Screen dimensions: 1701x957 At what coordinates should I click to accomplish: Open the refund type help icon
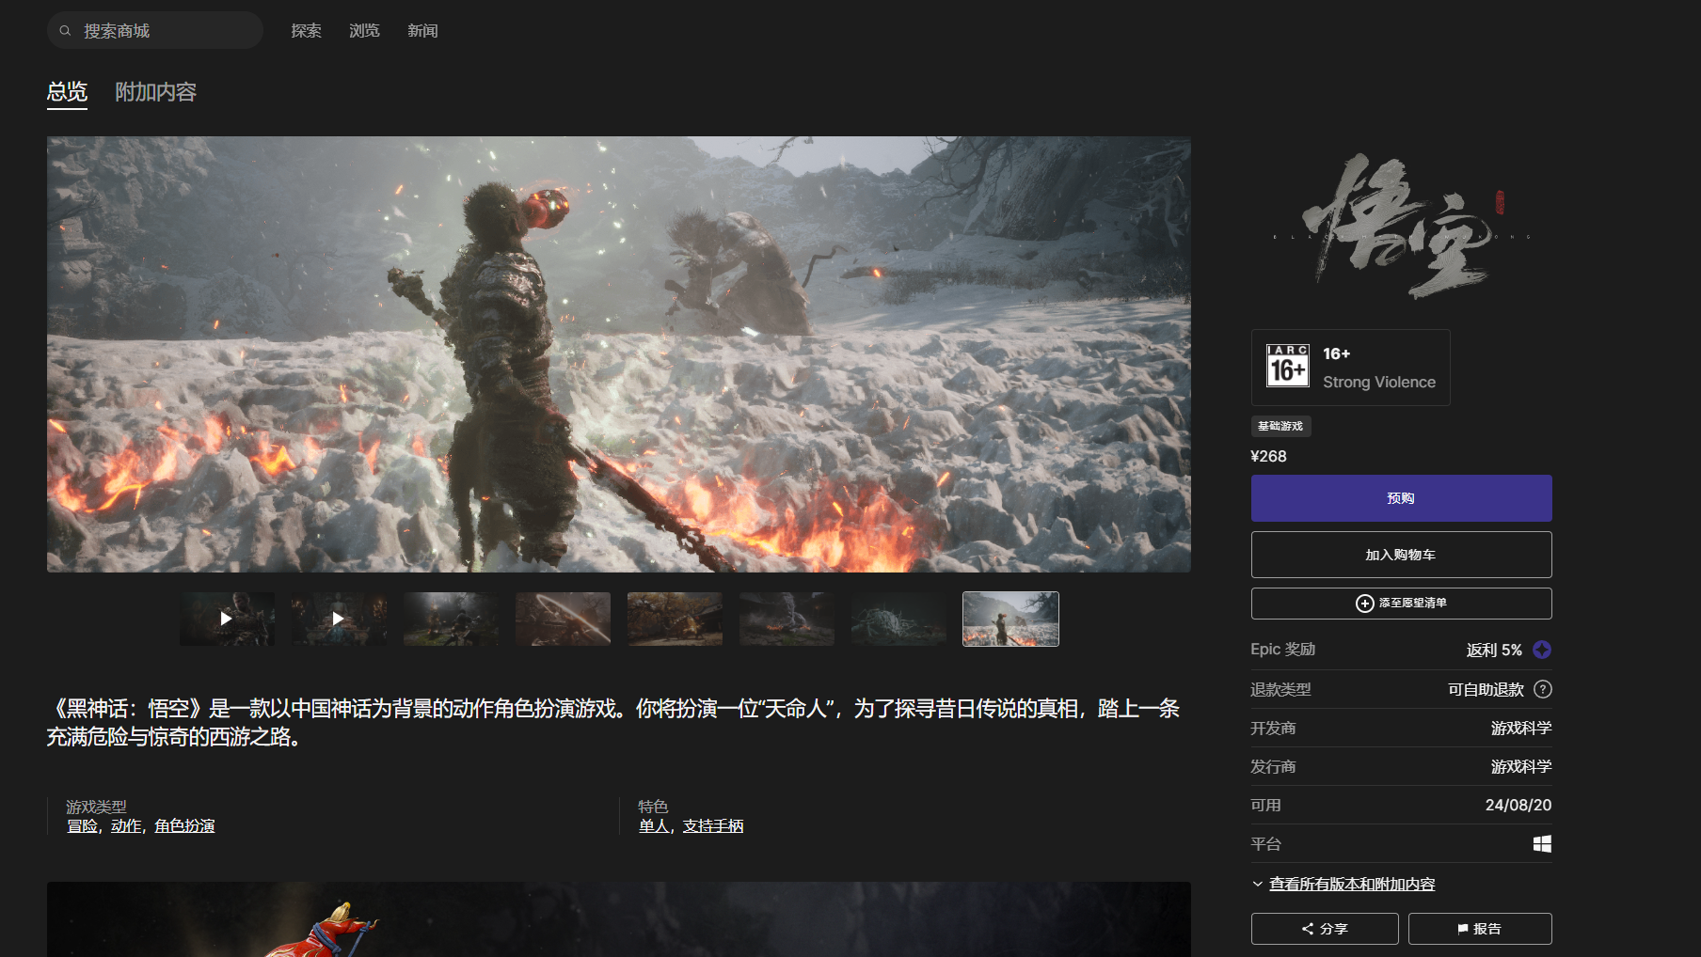tap(1543, 689)
